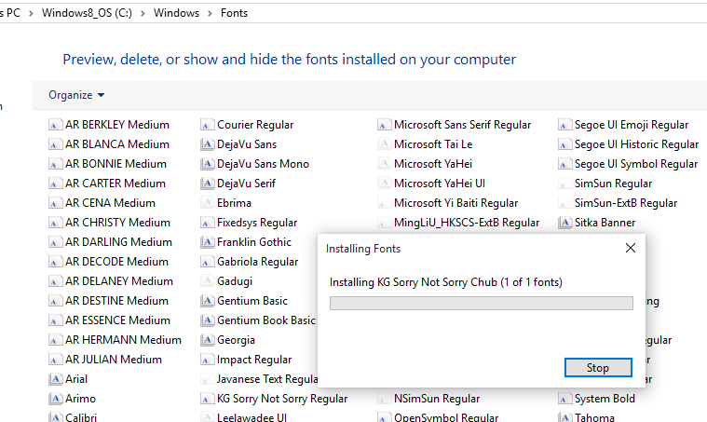Viewport: 707px width, 422px height.
Task: Click the Microsoft Sans Serif Regular icon
Action: 383,125
